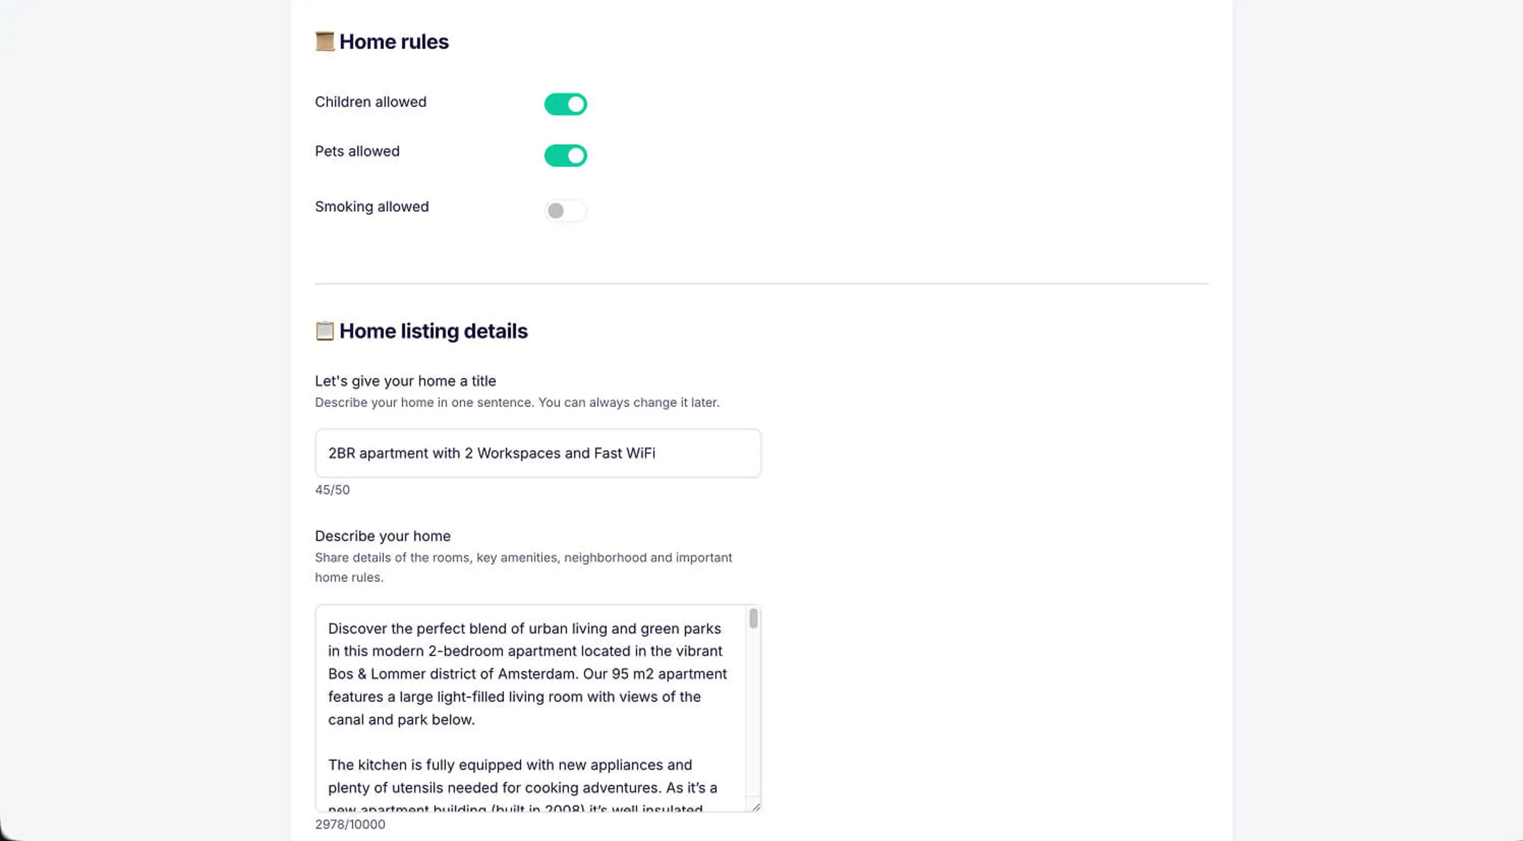Click the scroll icon beside Home rules
1523x841 pixels.
pos(324,42)
